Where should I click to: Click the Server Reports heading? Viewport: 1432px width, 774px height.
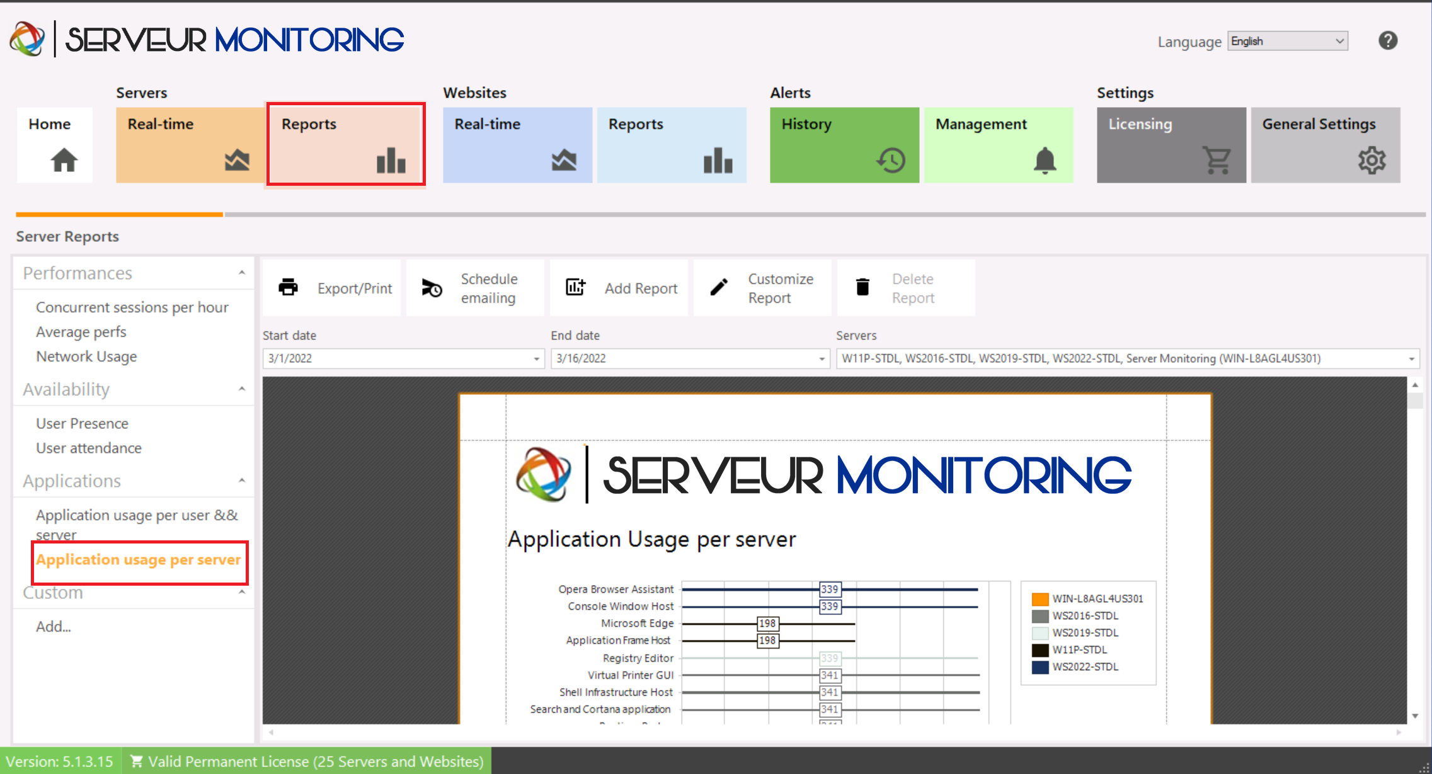pyautogui.click(x=67, y=236)
